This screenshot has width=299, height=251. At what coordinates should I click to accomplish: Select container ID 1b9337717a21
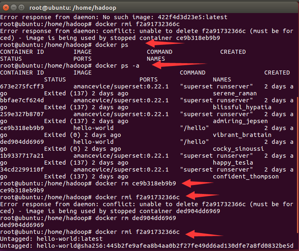22,156
